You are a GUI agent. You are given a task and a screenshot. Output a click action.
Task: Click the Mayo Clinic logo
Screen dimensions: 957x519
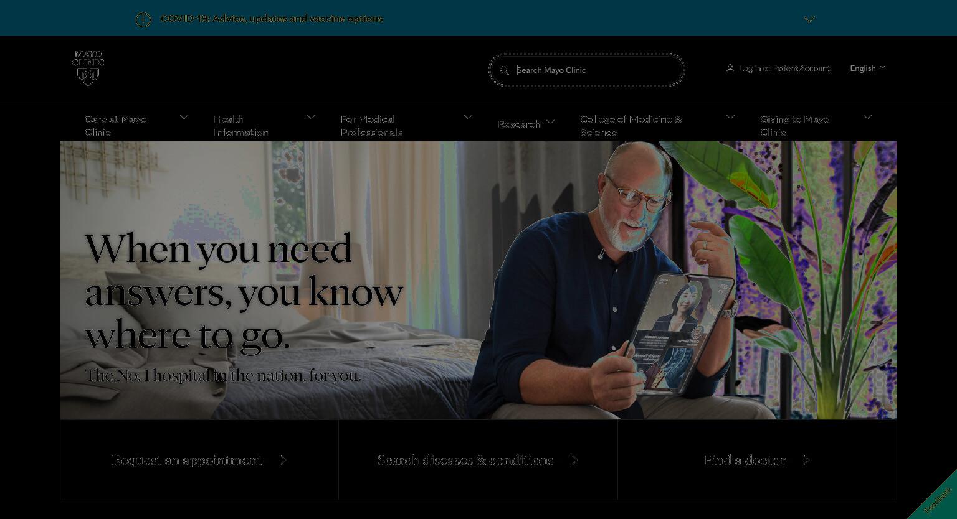coord(88,68)
